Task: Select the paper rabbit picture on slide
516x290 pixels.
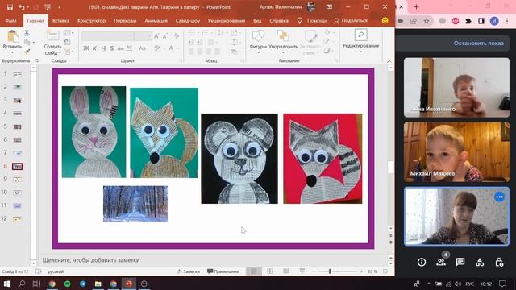Action: (x=94, y=132)
